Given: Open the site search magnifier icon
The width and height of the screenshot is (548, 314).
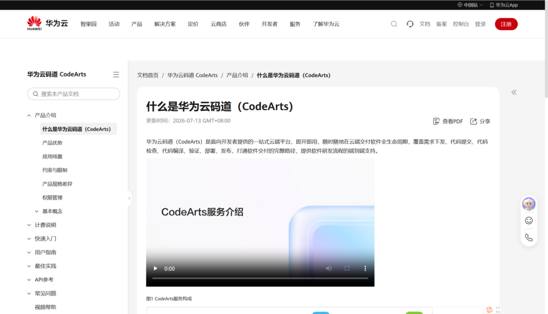Looking at the screenshot, I should pyautogui.click(x=394, y=24).
